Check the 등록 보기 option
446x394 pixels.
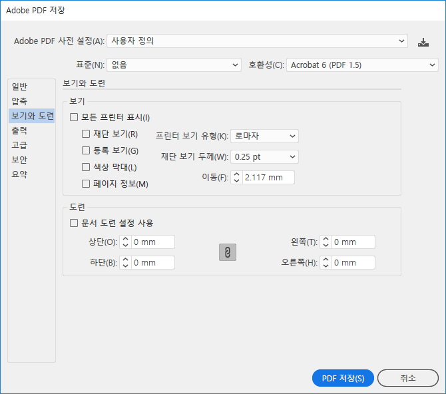(x=86, y=150)
